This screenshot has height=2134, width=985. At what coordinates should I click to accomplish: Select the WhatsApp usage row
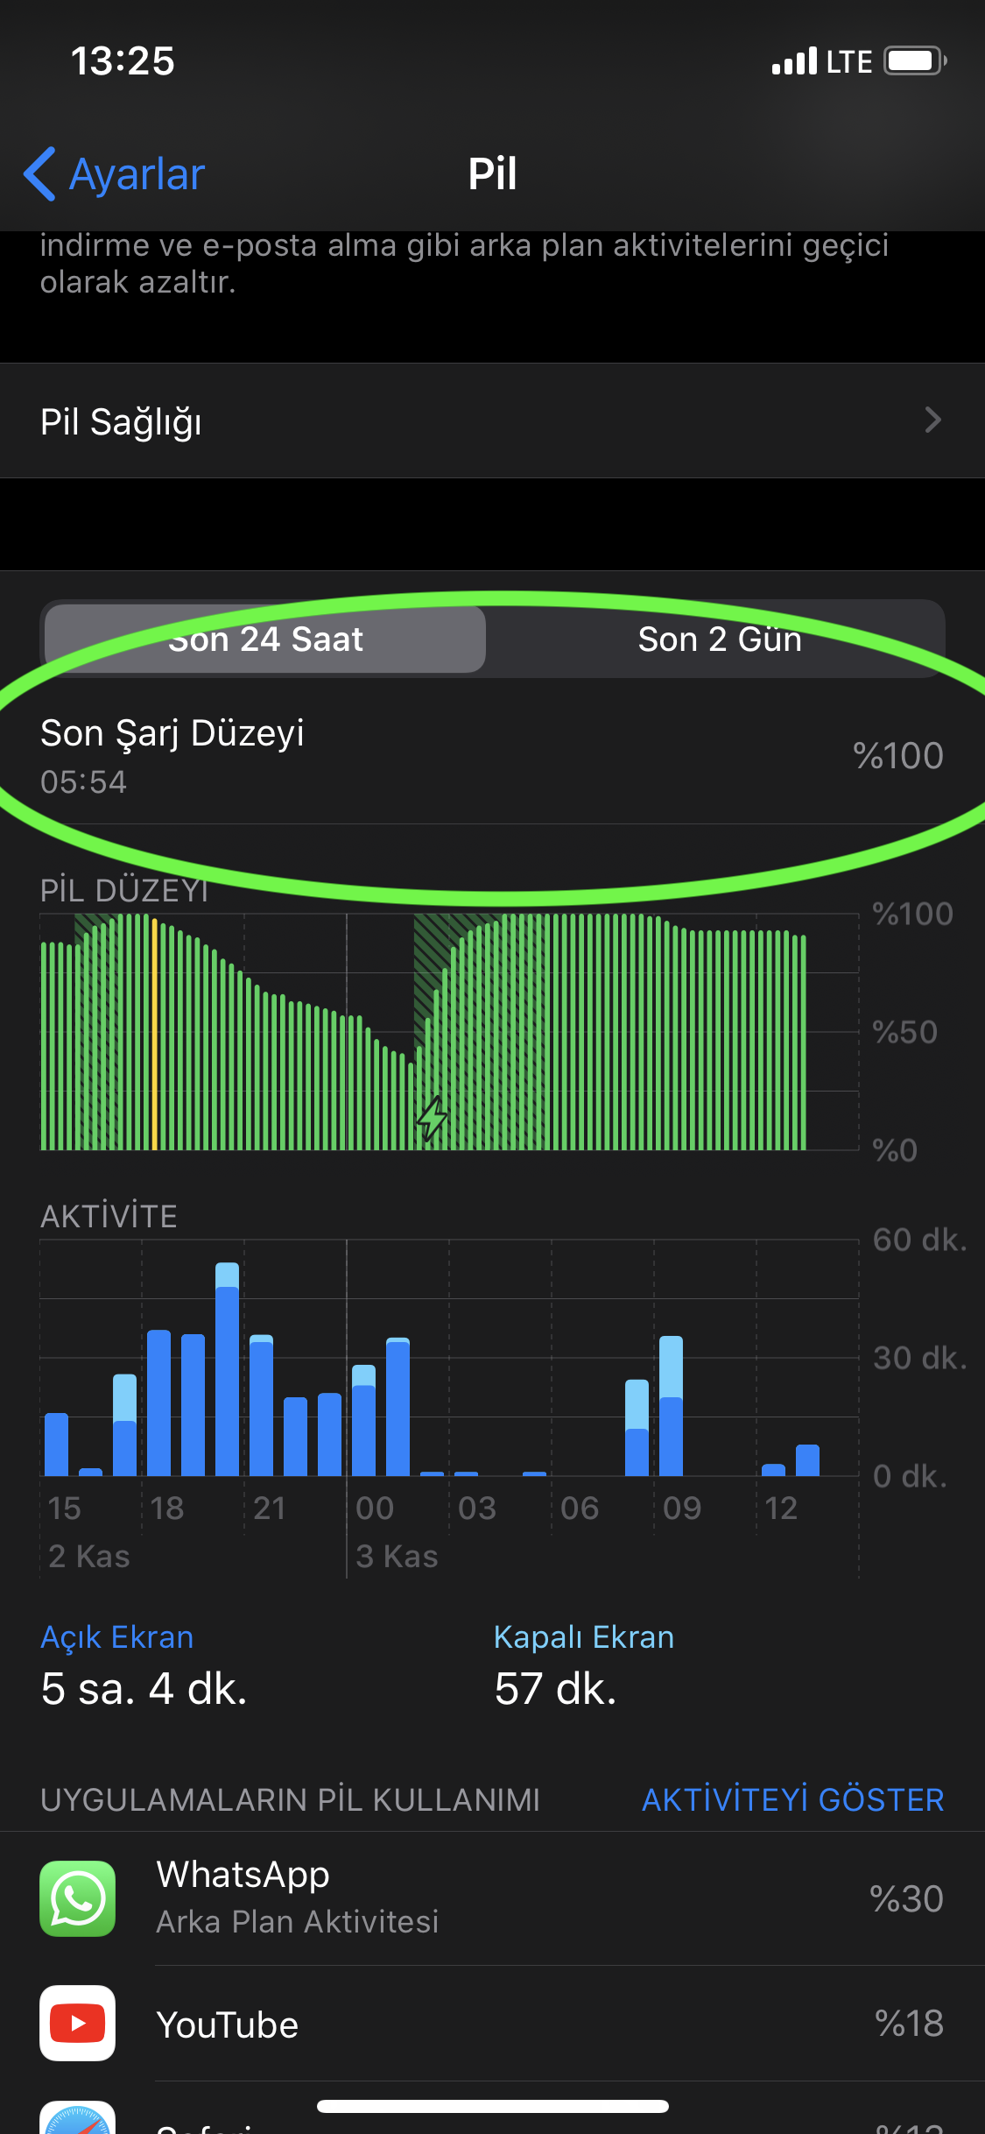492,1898
